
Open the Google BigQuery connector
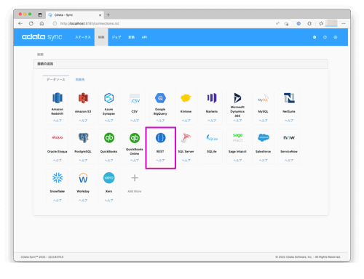pyautogui.click(x=160, y=98)
